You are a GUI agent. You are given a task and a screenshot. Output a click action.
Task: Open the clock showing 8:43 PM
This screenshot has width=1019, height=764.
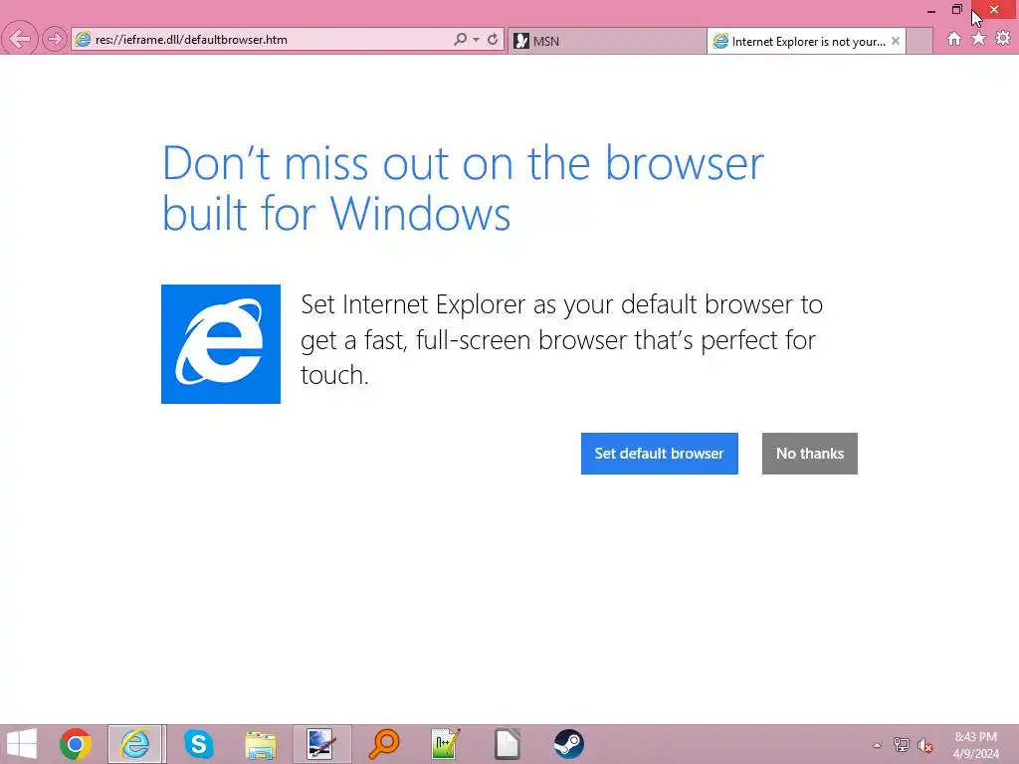[x=975, y=745]
